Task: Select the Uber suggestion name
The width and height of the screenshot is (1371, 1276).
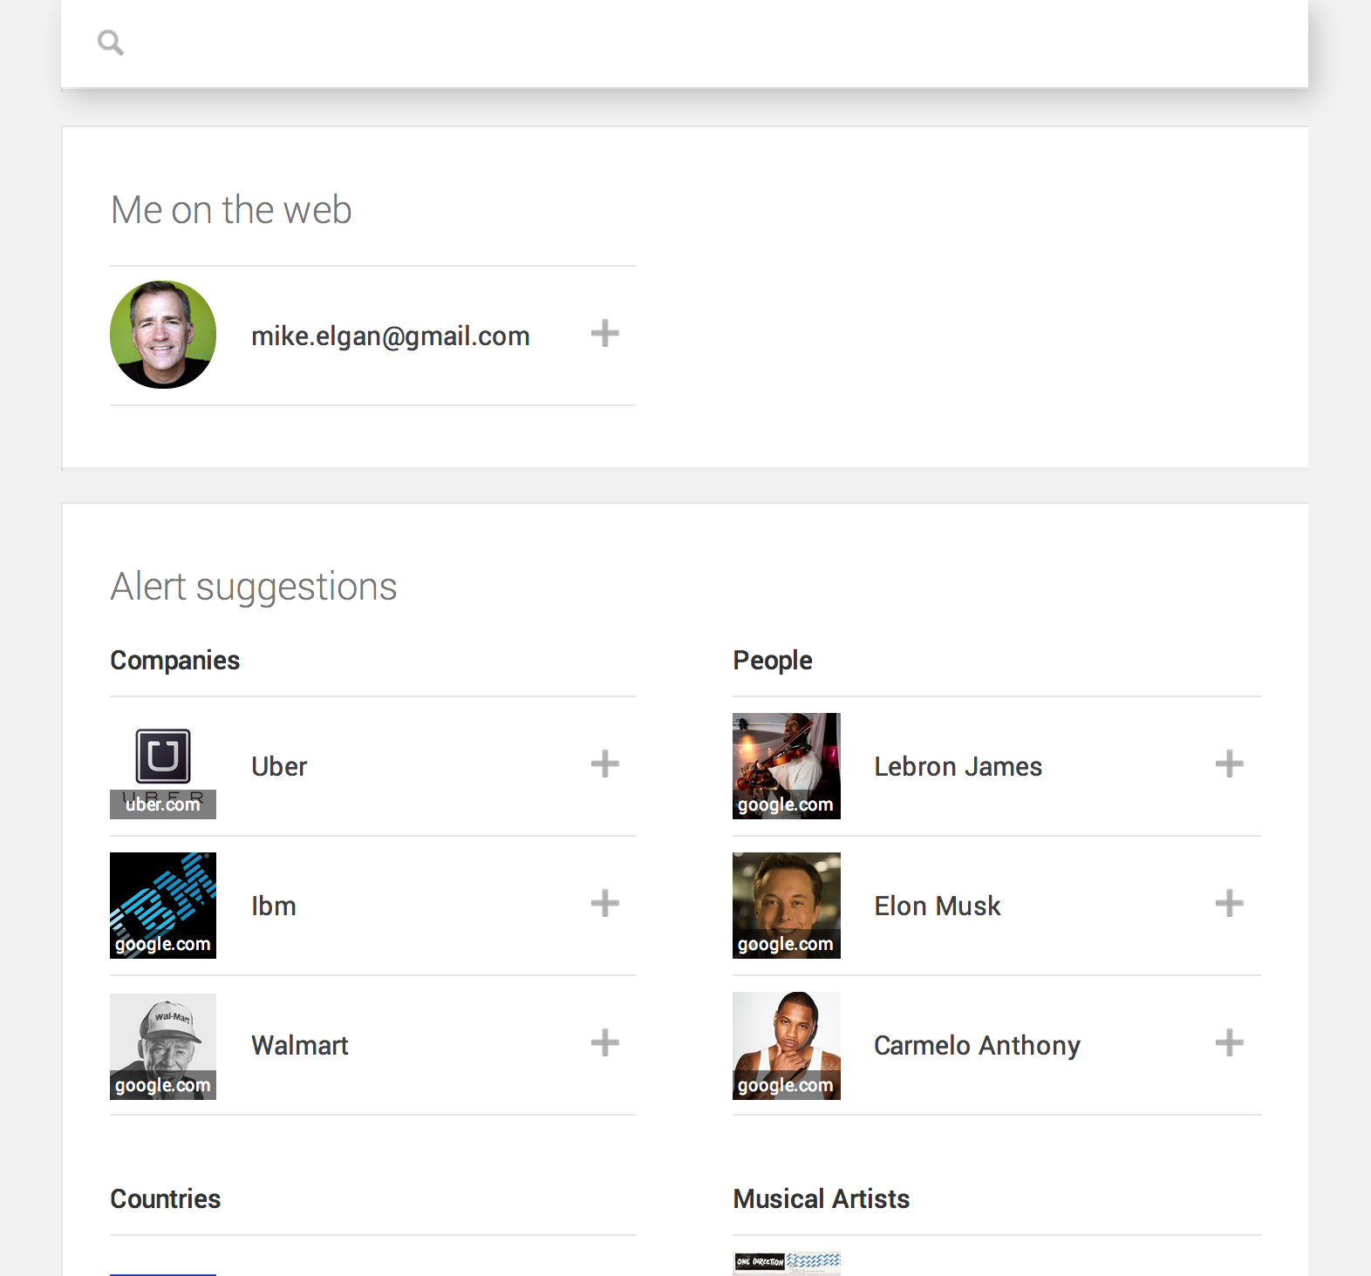Action: (x=279, y=766)
